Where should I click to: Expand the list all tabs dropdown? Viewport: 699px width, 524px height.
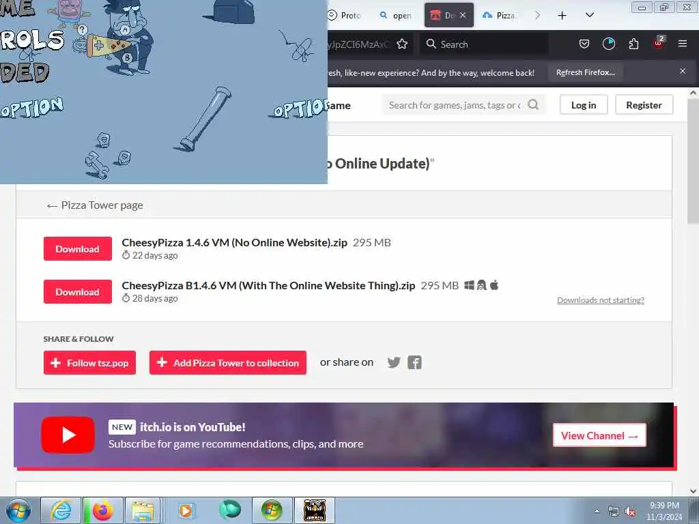[589, 15]
